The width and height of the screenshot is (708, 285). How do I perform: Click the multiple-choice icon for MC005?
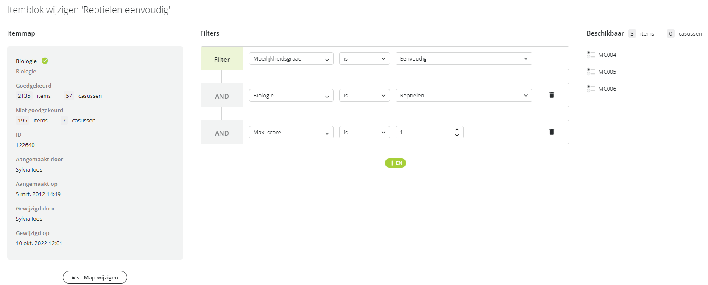click(591, 72)
